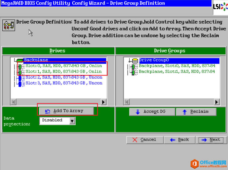Viewport: 228px width, 170px height.
Task: Click the Reclaim button
Action: pyautogui.click(x=196, y=112)
